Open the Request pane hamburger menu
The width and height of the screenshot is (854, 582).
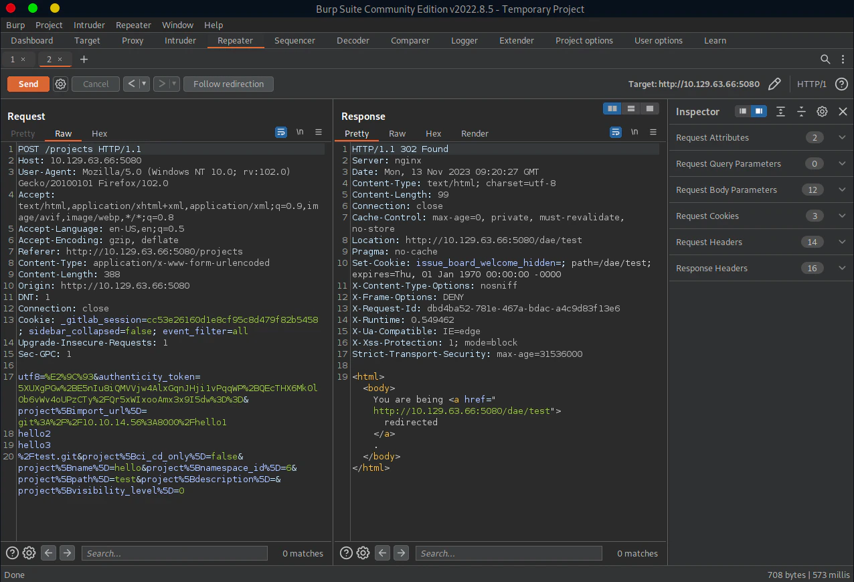[x=319, y=132]
